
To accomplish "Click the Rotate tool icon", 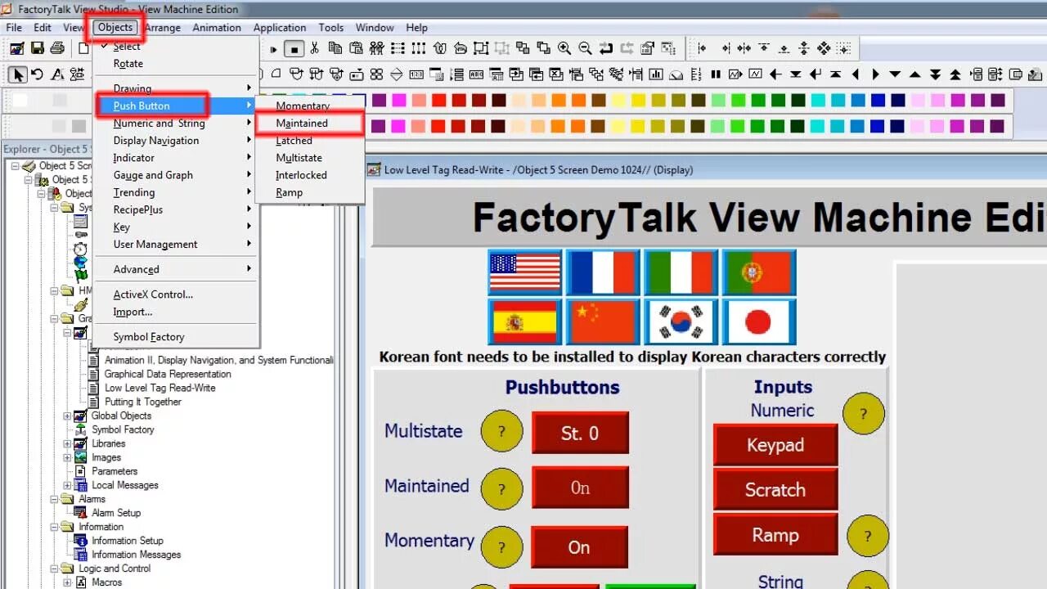I will click(x=38, y=74).
